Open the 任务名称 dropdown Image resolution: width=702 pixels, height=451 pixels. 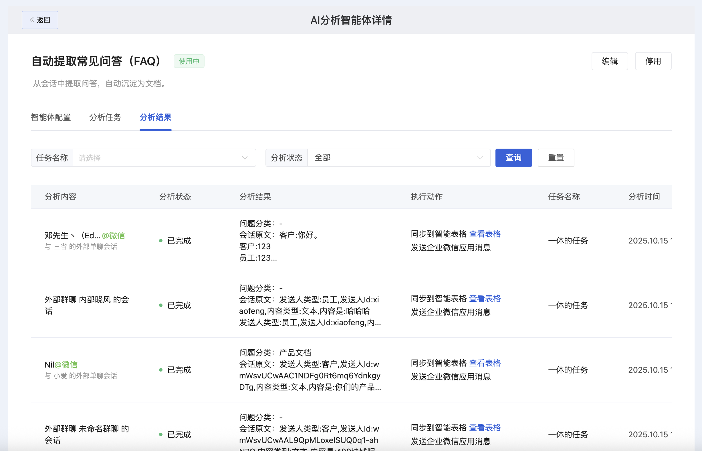pos(164,158)
